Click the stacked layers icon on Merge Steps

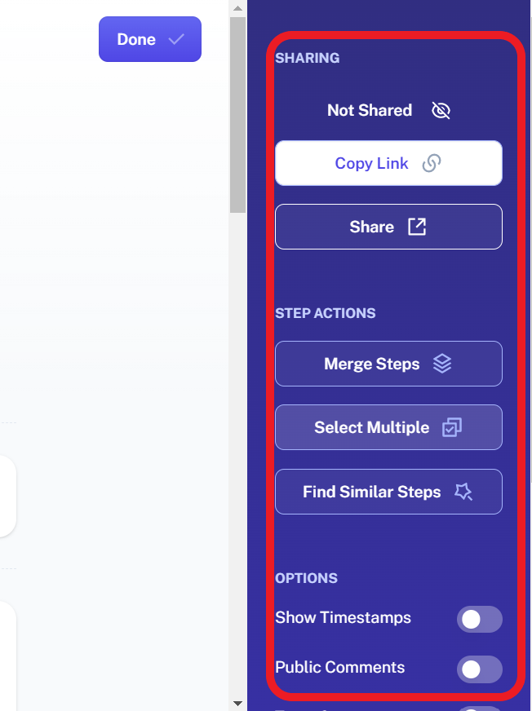pos(442,364)
